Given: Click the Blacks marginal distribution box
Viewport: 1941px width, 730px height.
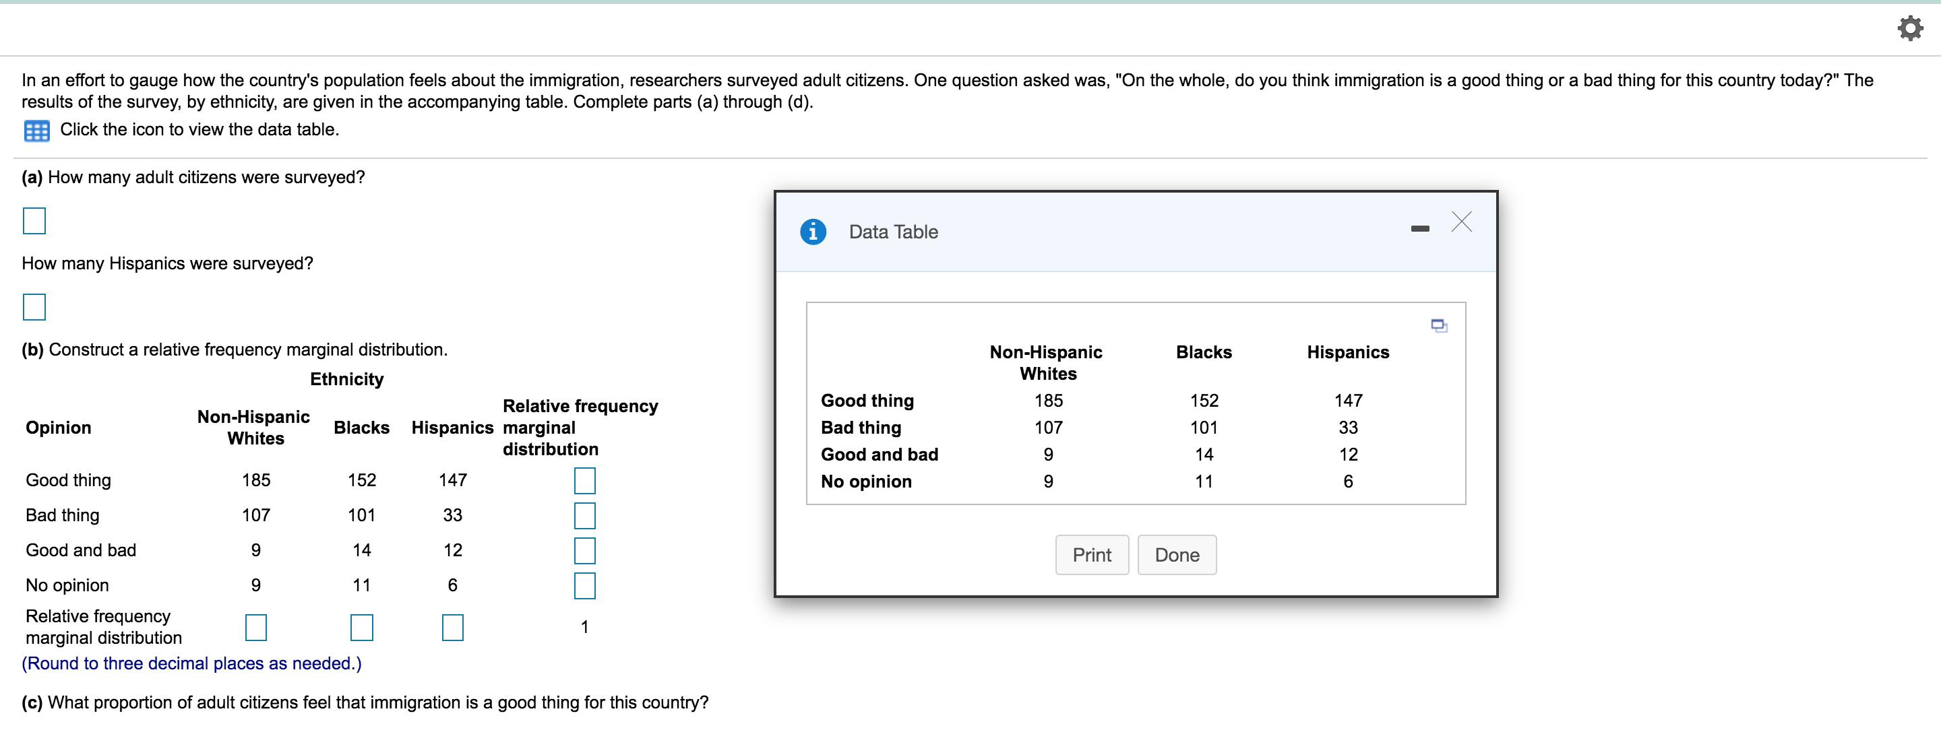Looking at the screenshot, I should (362, 628).
